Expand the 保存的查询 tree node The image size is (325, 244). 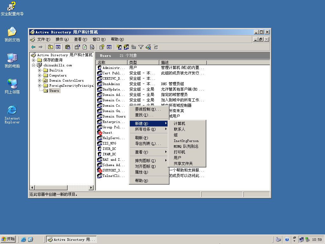33,60
